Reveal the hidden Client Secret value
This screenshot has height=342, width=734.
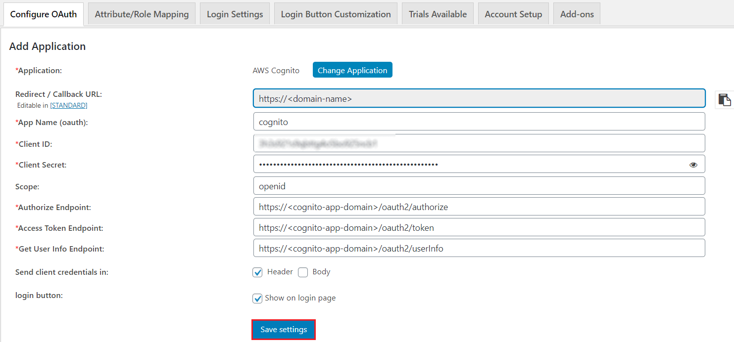[693, 164]
